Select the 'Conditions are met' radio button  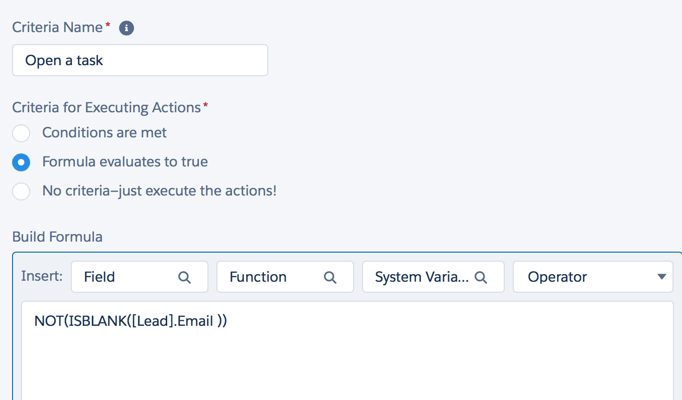click(x=21, y=133)
